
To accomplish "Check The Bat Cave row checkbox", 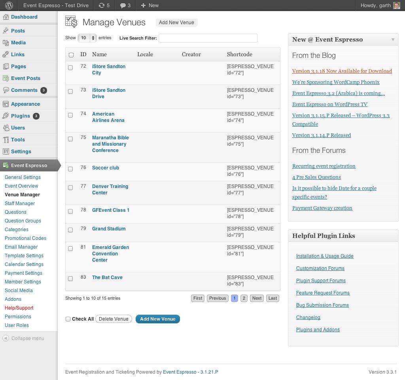I will 70,279.
